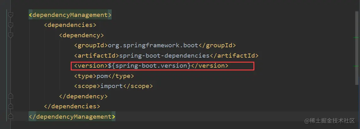Click the opening <dependency> tag
Screen dimensions: 360x129
point(81,35)
